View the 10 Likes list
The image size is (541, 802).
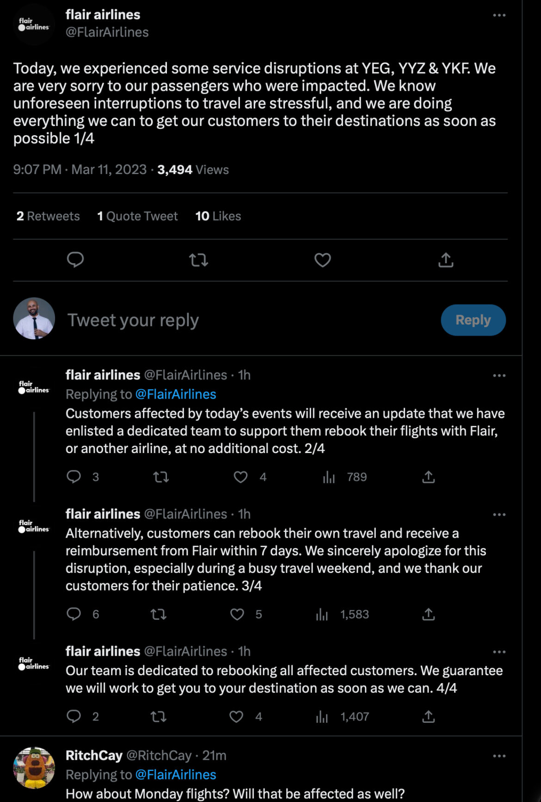coord(218,216)
